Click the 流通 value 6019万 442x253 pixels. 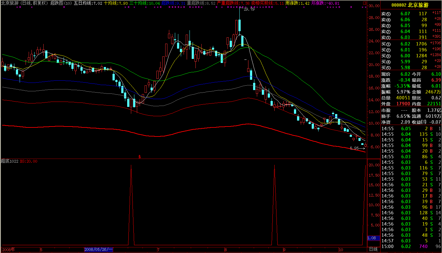click(433, 116)
